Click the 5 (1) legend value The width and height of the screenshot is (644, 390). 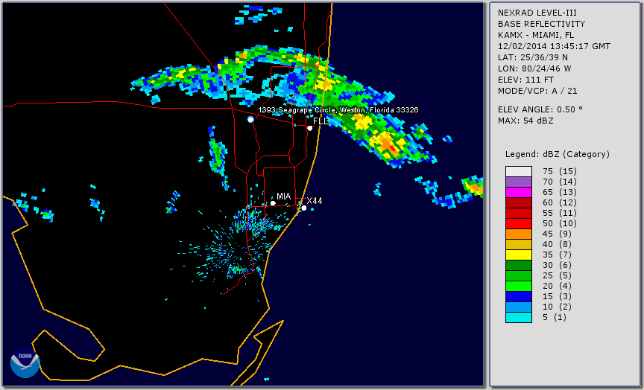click(554, 317)
